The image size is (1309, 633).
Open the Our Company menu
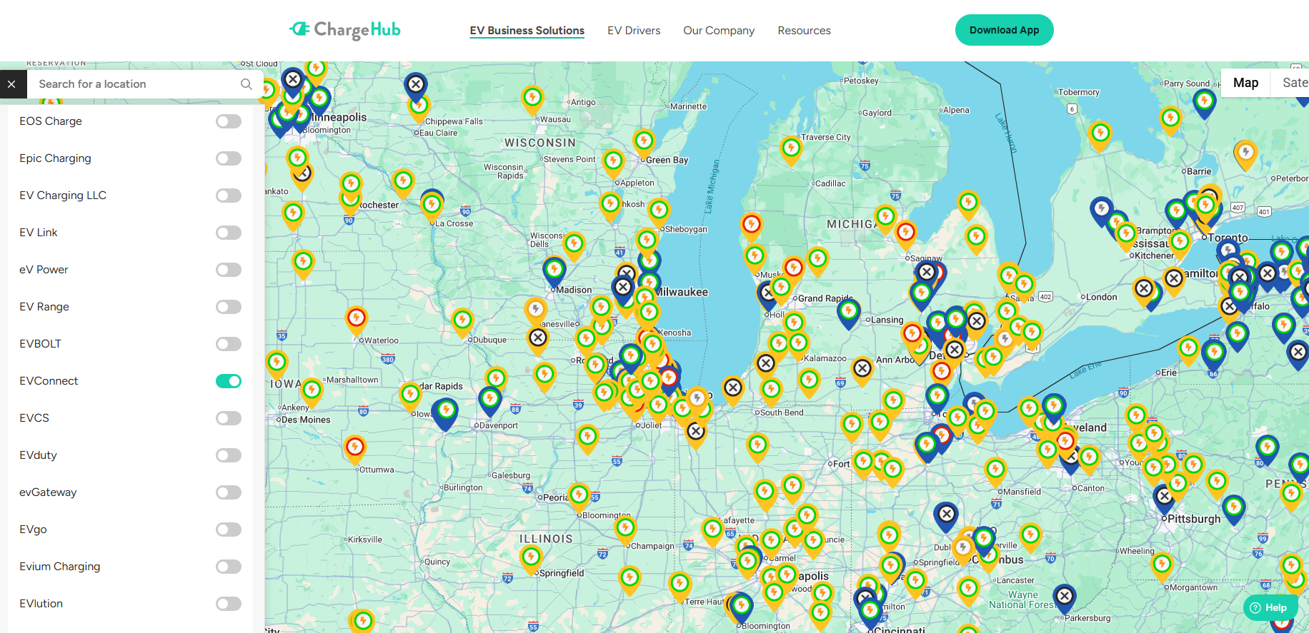coord(718,31)
